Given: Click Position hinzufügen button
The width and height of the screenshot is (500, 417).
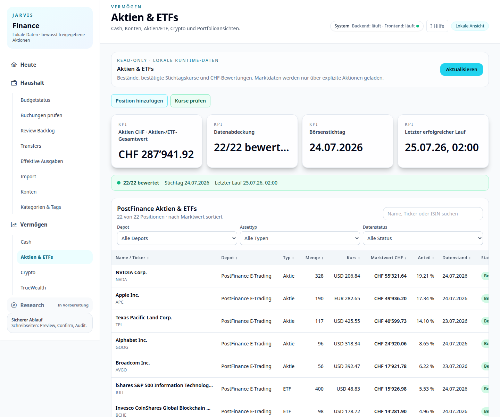Looking at the screenshot, I should point(139,101).
